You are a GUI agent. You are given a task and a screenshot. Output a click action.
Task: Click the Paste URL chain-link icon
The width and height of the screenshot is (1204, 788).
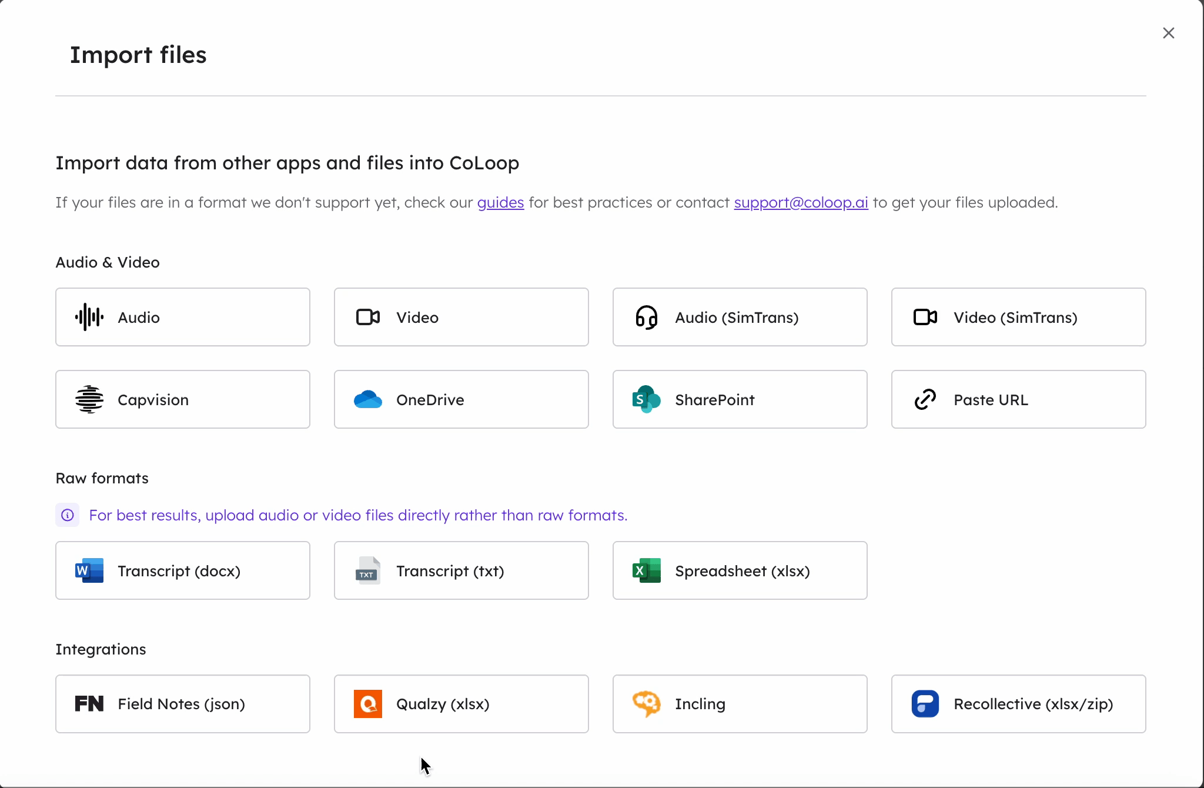point(925,399)
